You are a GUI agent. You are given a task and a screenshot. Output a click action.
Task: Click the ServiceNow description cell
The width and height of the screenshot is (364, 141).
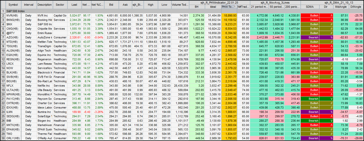coord(45,68)
